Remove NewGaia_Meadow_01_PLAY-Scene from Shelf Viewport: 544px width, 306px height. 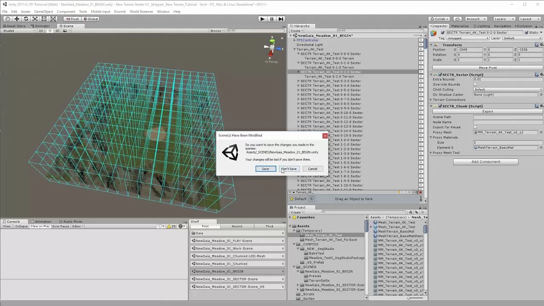pyautogui.click(x=283, y=241)
